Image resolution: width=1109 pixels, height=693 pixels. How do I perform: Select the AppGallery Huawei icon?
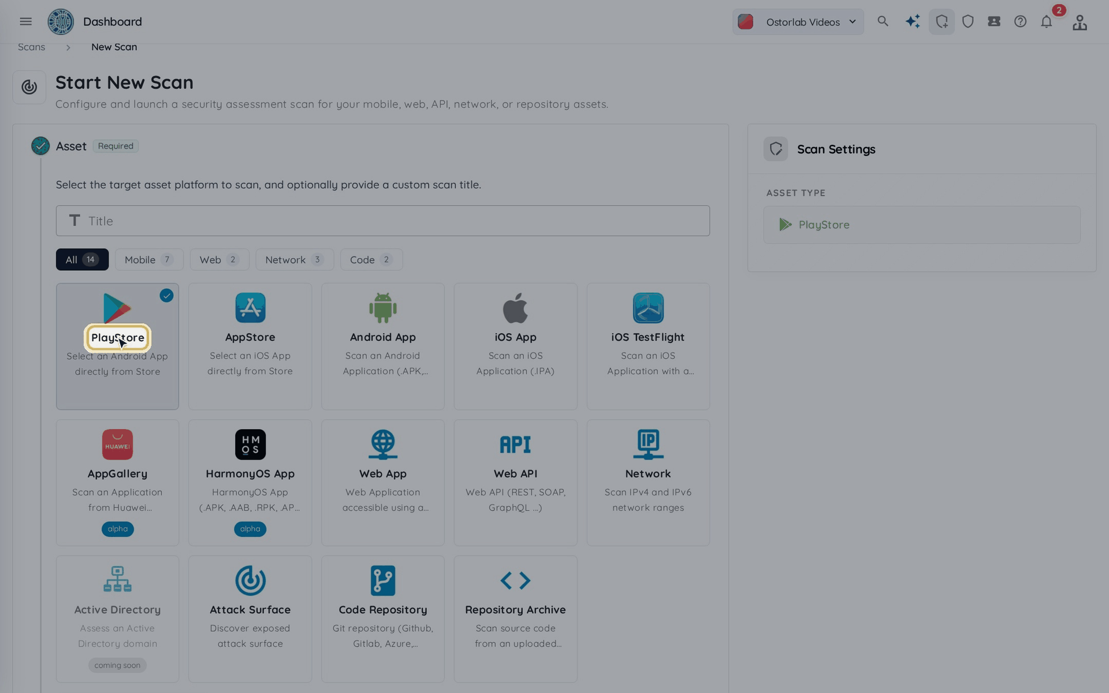pyautogui.click(x=117, y=444)
